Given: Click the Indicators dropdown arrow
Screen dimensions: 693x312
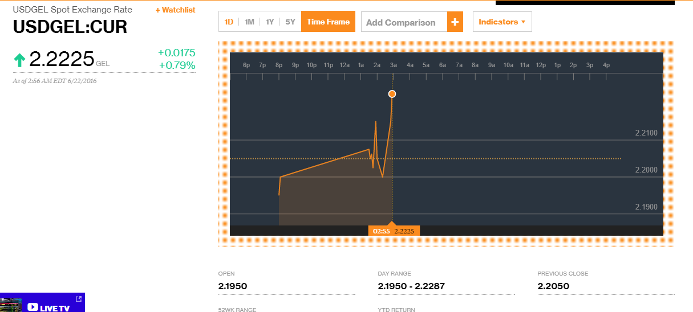Looking at the screenshot, I should point(523,22).
